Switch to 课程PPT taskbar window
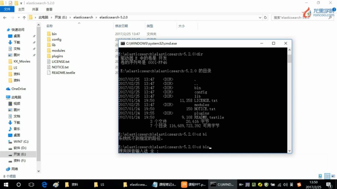The image size is (337, 189). (x=193, y=185)
